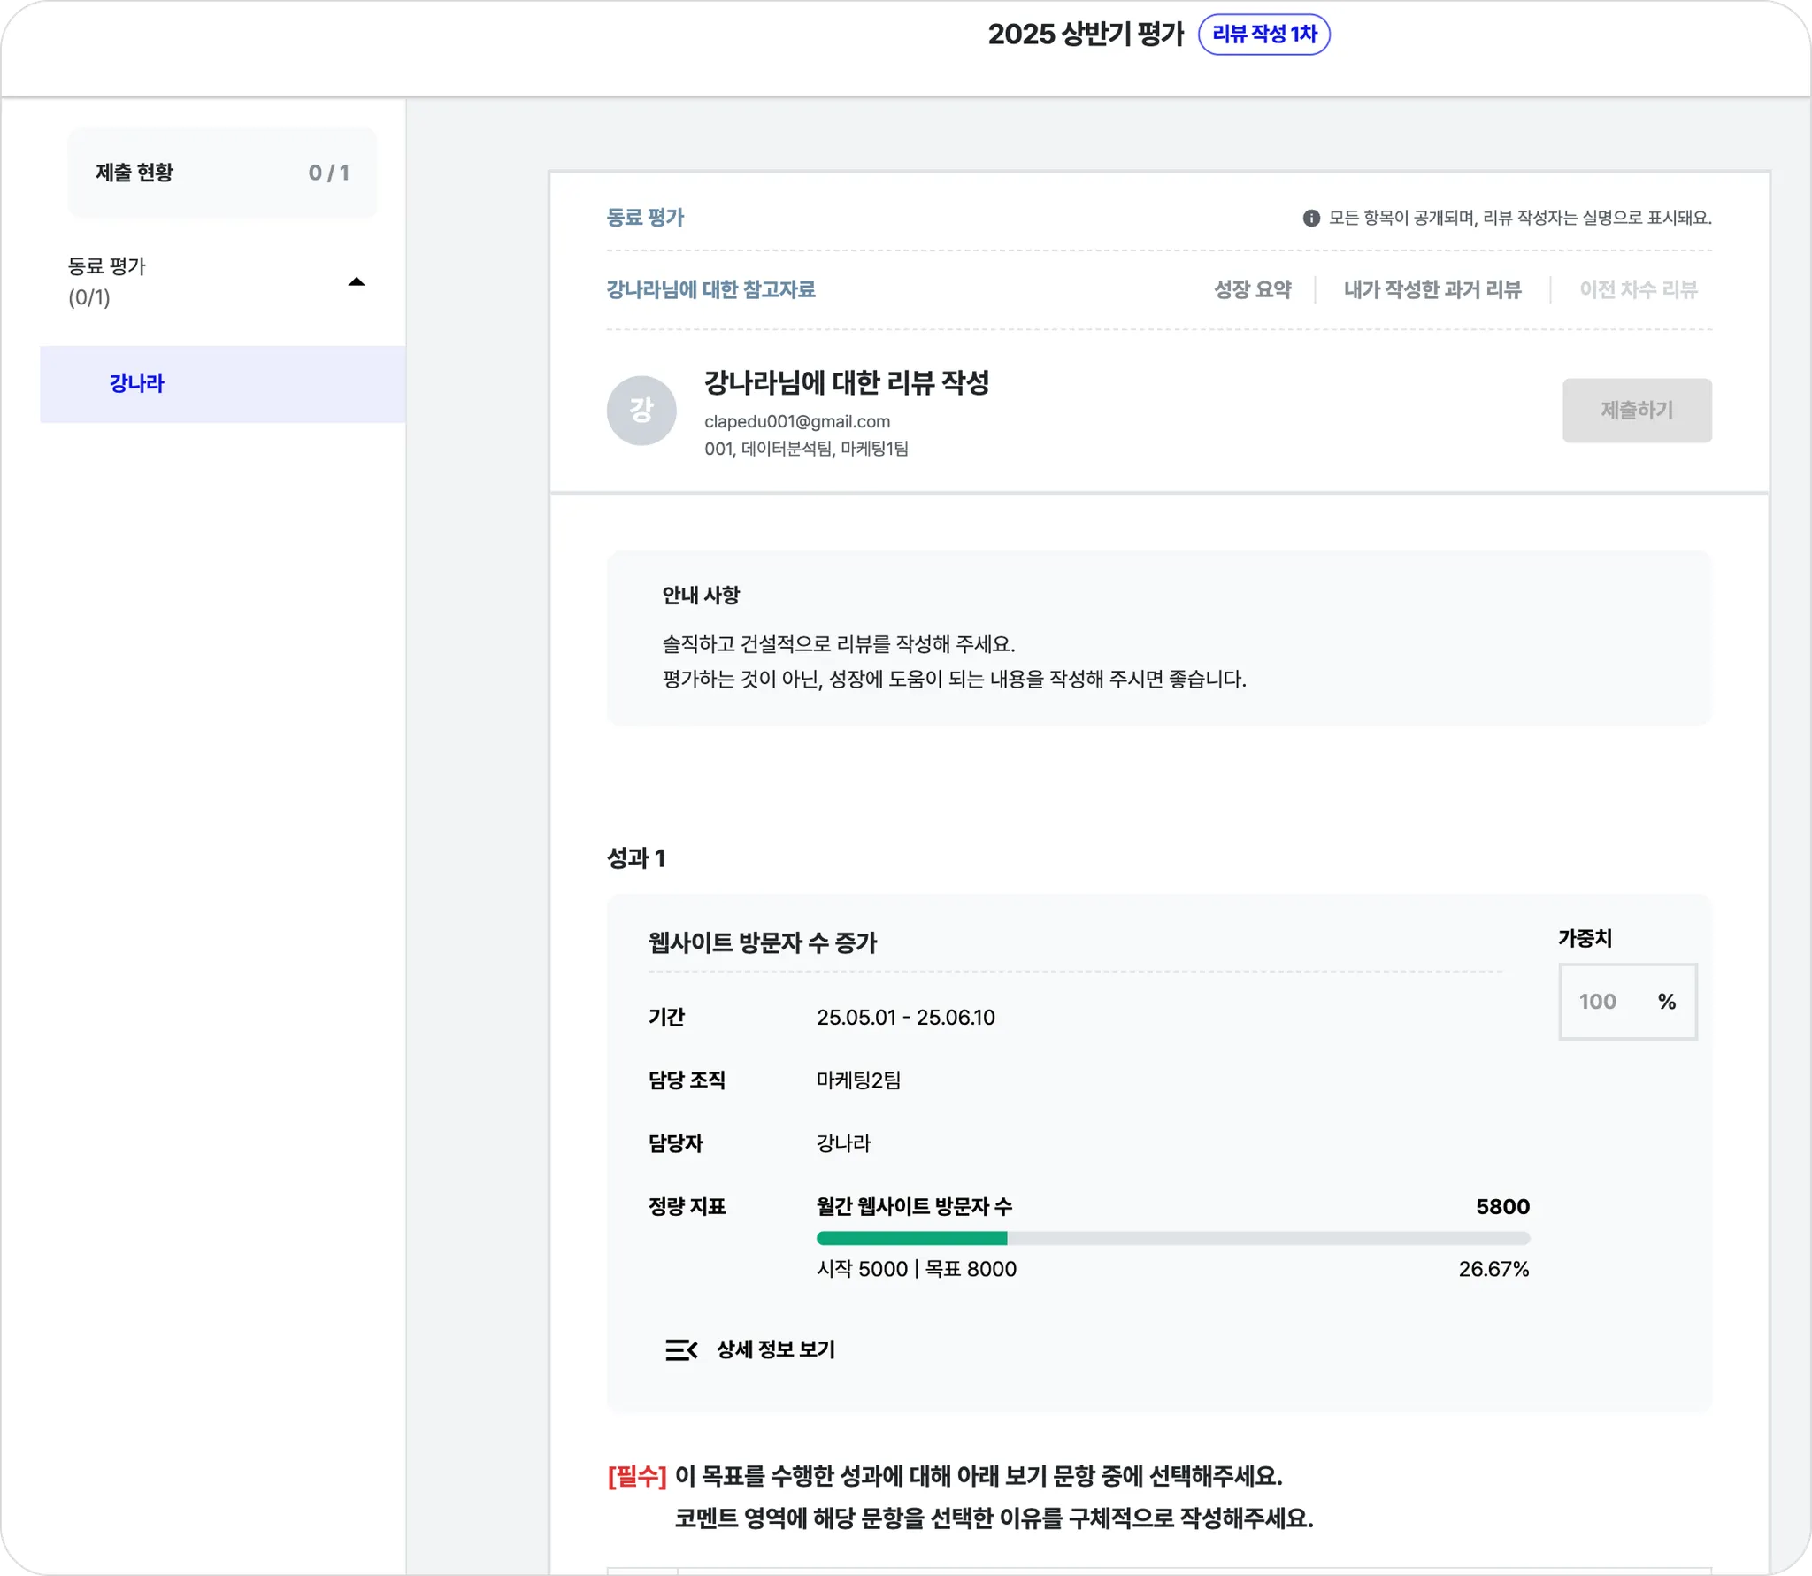Click 강나라님에 대한 참고자료 link
The height and width of the screenshot is (1576, 1812).
point(710,290)
